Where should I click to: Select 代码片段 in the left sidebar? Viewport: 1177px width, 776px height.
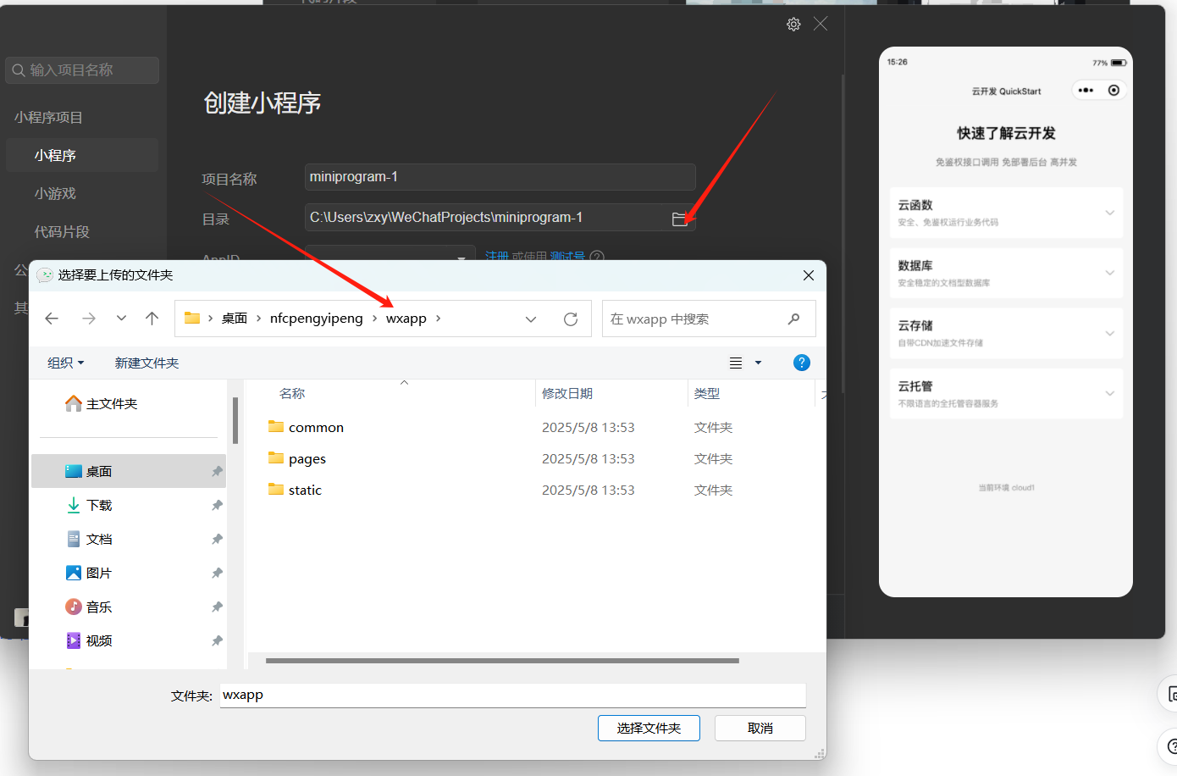pyautogui.click(x=62, y=231)
